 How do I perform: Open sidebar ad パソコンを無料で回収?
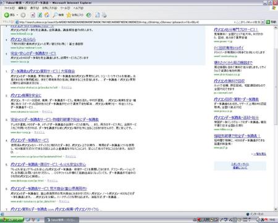[x=229, y=81]
